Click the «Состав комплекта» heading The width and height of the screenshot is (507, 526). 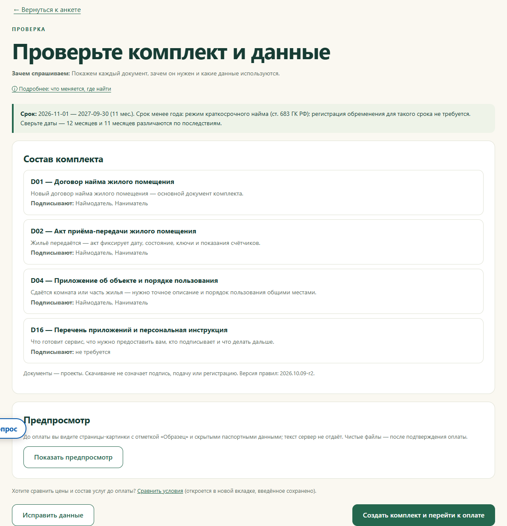click(x=63, y=159)
